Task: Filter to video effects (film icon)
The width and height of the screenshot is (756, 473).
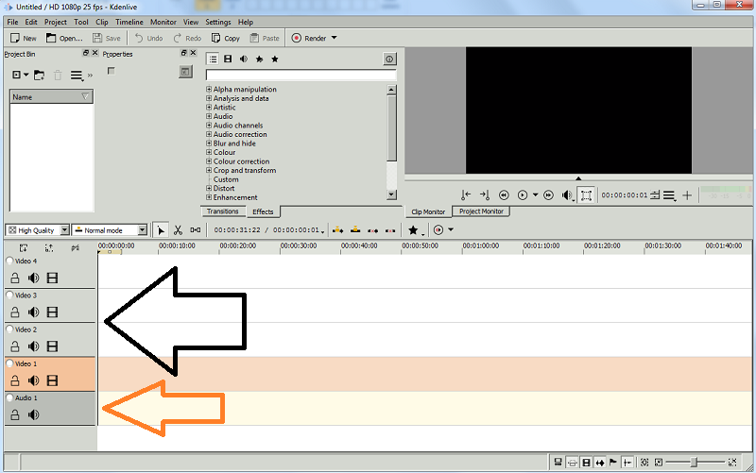Action: (228, 59)
